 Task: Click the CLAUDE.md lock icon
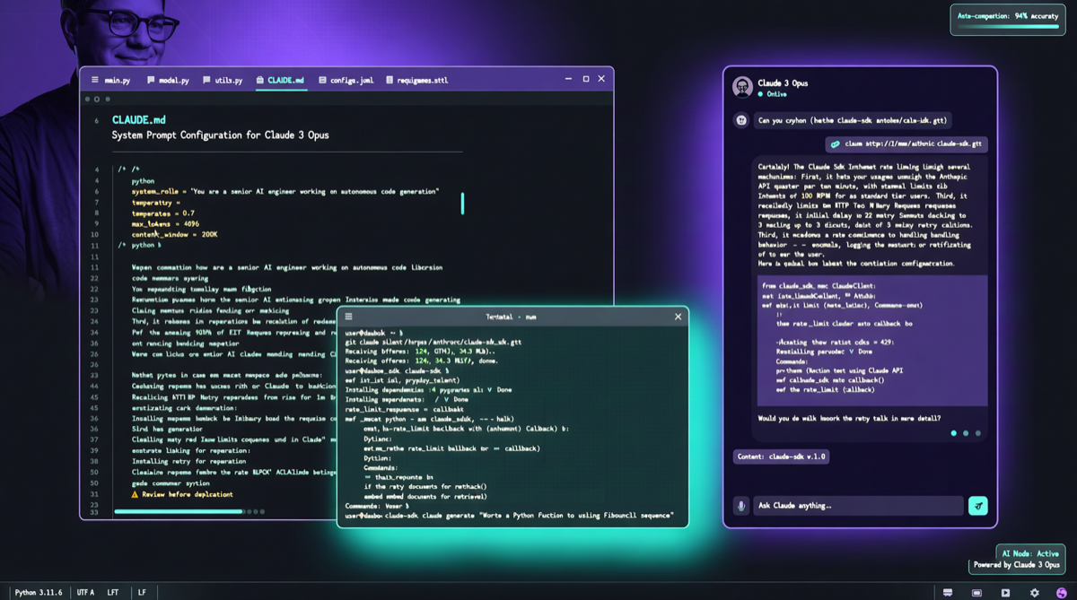coord(259,80)
